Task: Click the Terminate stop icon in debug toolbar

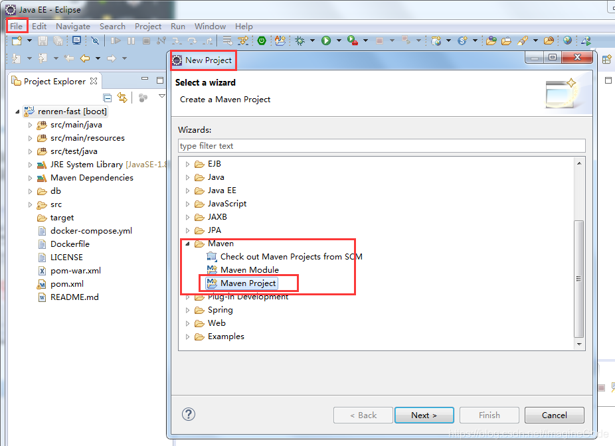Action: click(x=146, y=40)
